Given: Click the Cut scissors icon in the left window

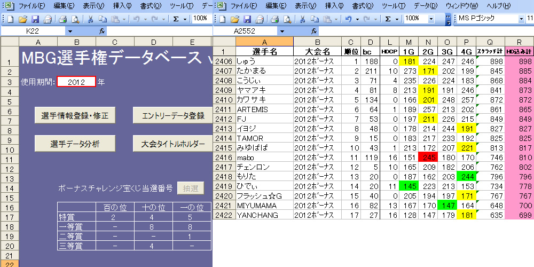Looking at the screenshot, I should 90,19.
